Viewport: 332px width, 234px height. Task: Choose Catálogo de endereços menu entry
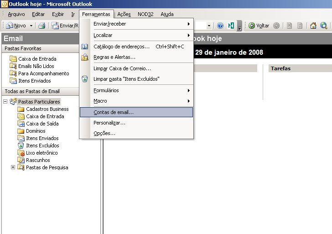[136, 47]
